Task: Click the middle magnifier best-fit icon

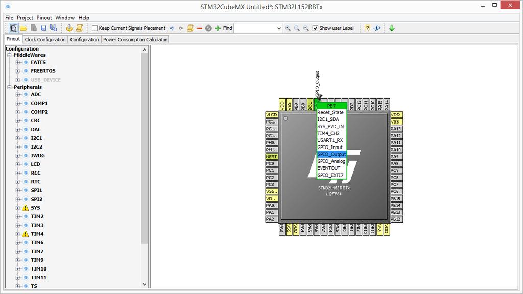Action: (x=297, y=28)
